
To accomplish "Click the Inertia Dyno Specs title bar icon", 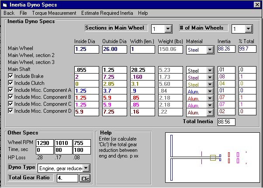I will pos(5,5).
